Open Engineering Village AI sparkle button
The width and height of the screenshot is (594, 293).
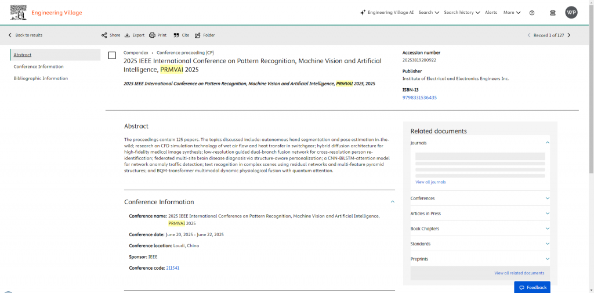click(x=387, y=13)
